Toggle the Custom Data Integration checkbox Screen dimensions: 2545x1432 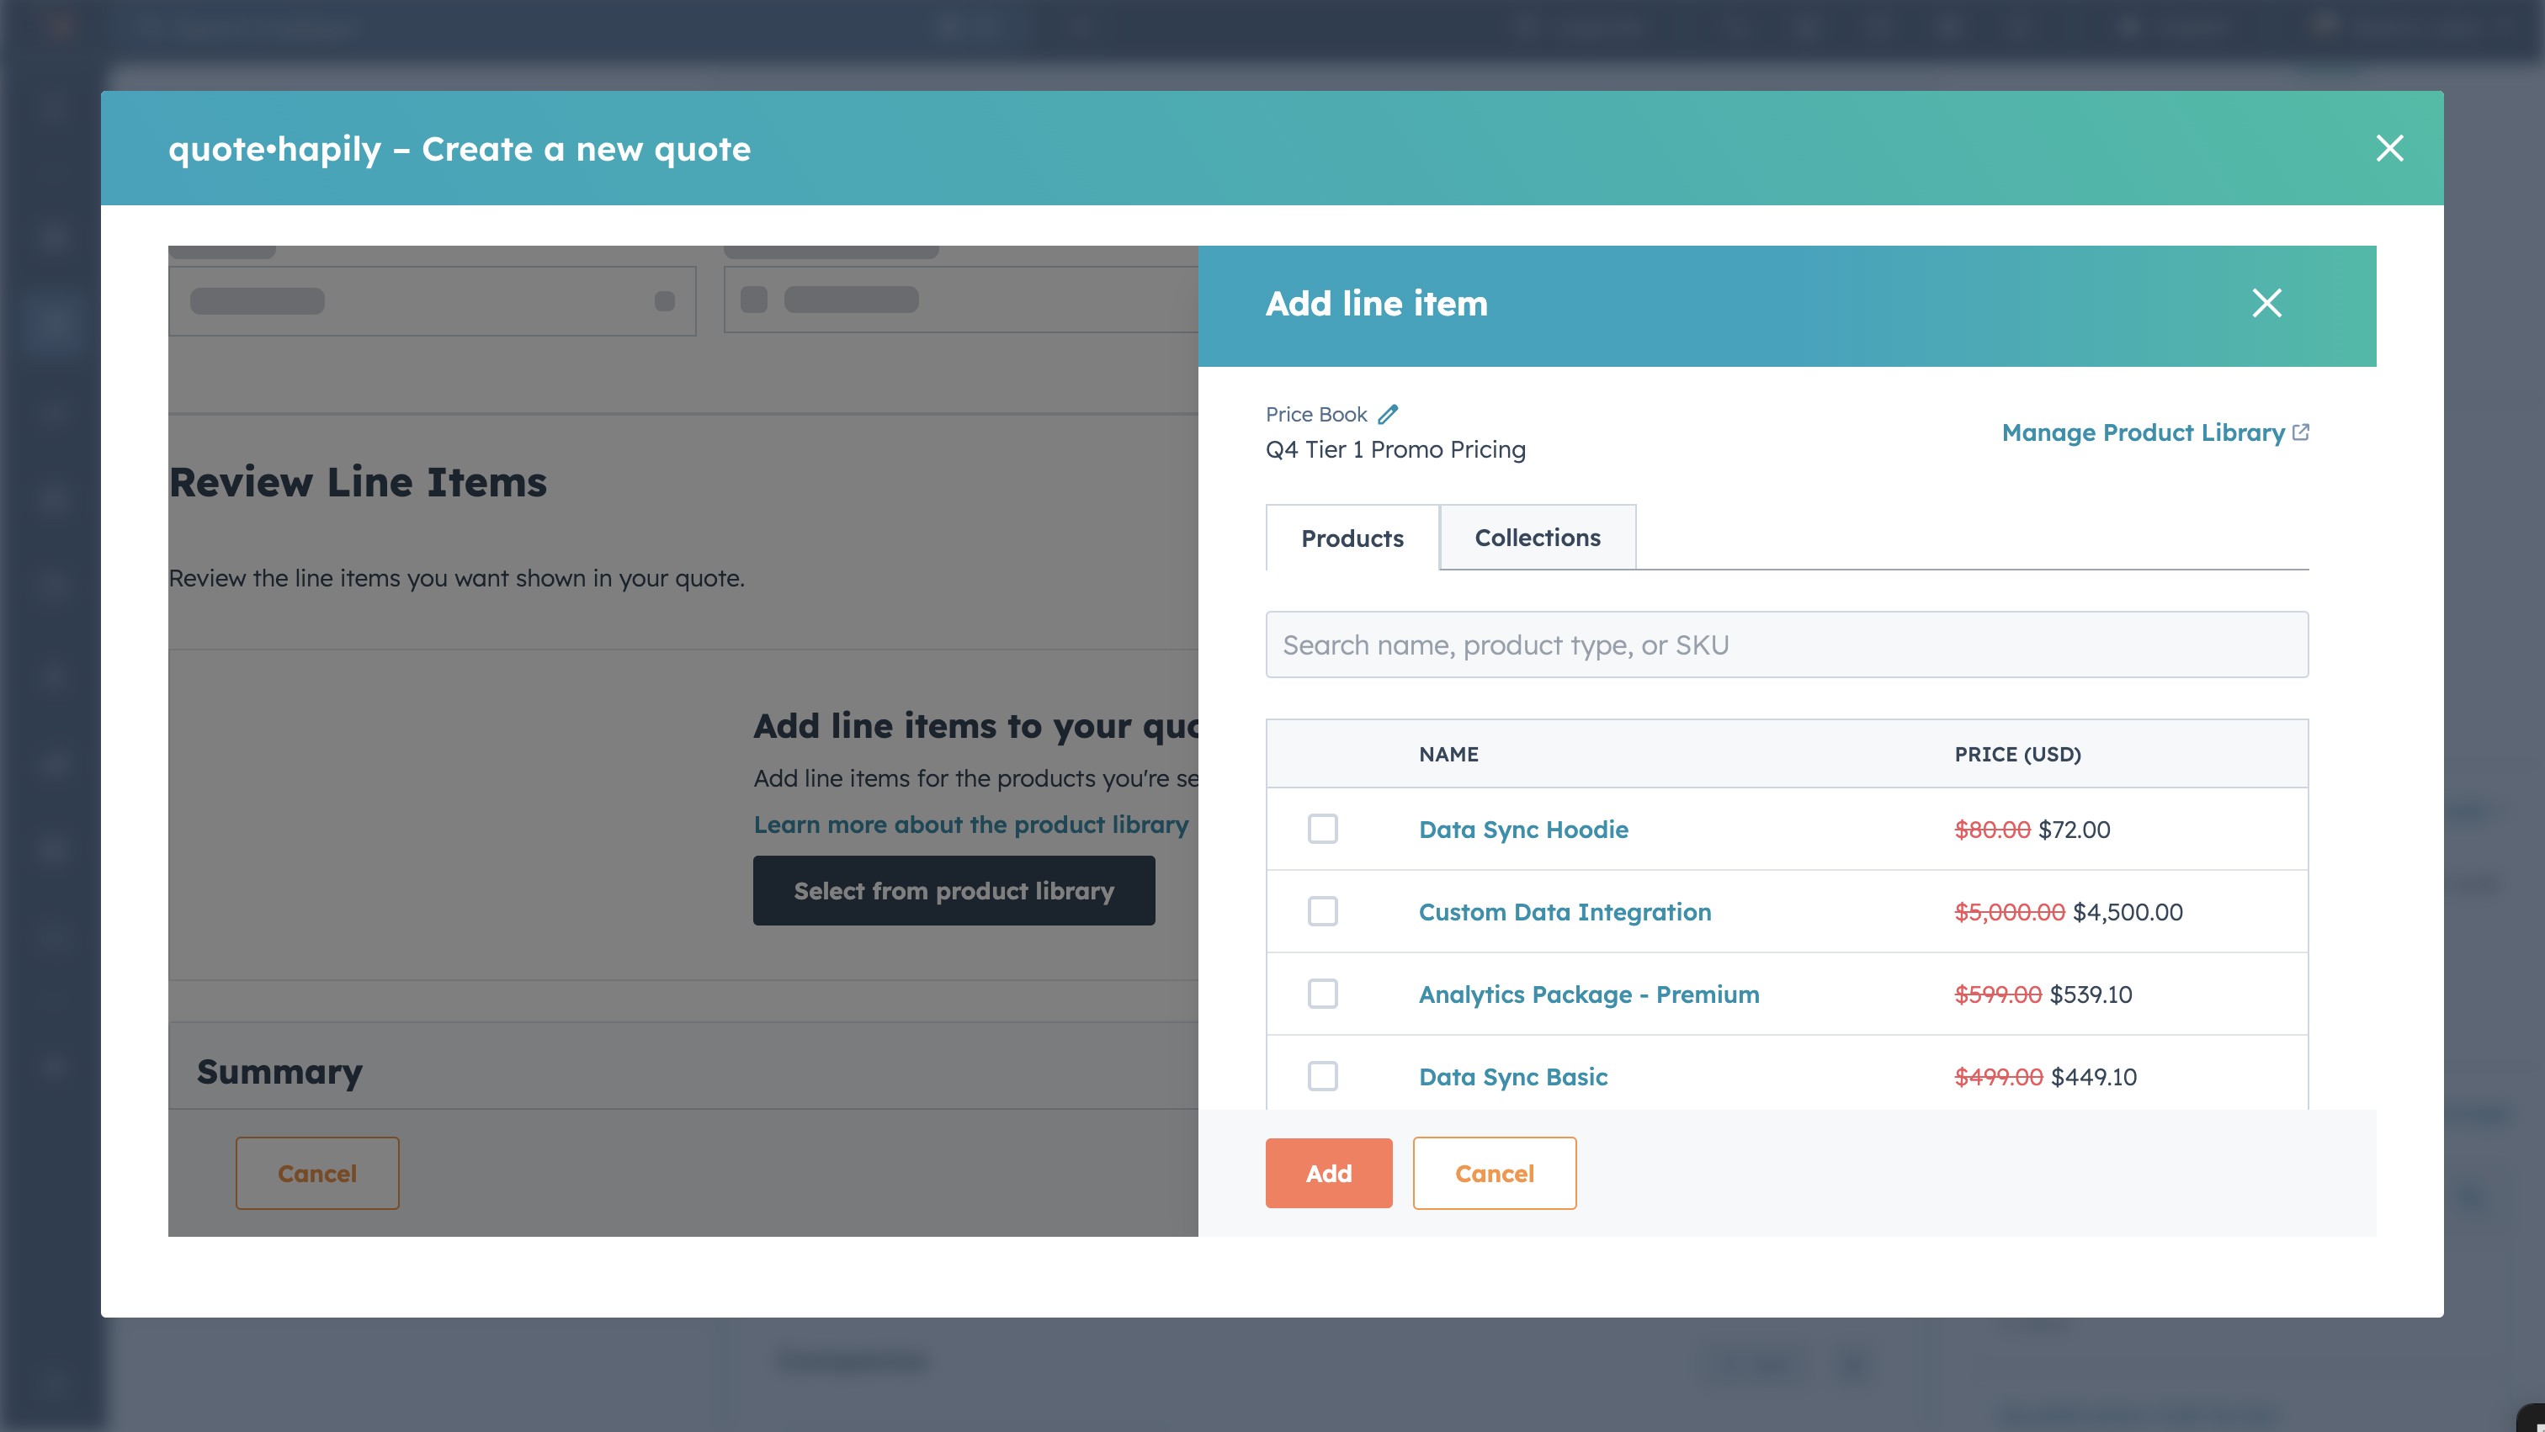click(x=1323, y=911)
